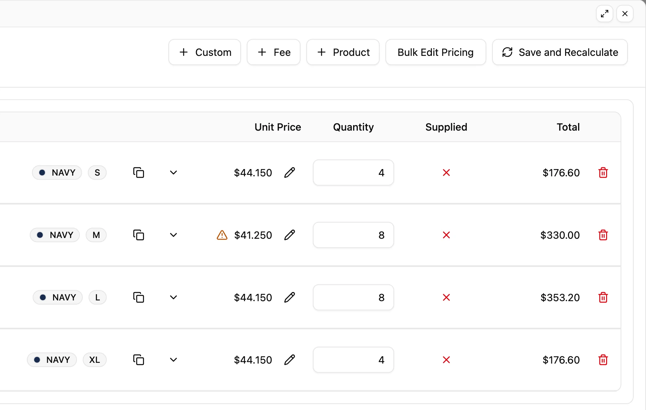Click the NAVY color tag on S row
Viewport: 646px width, 410px height.
pos(57,173)
